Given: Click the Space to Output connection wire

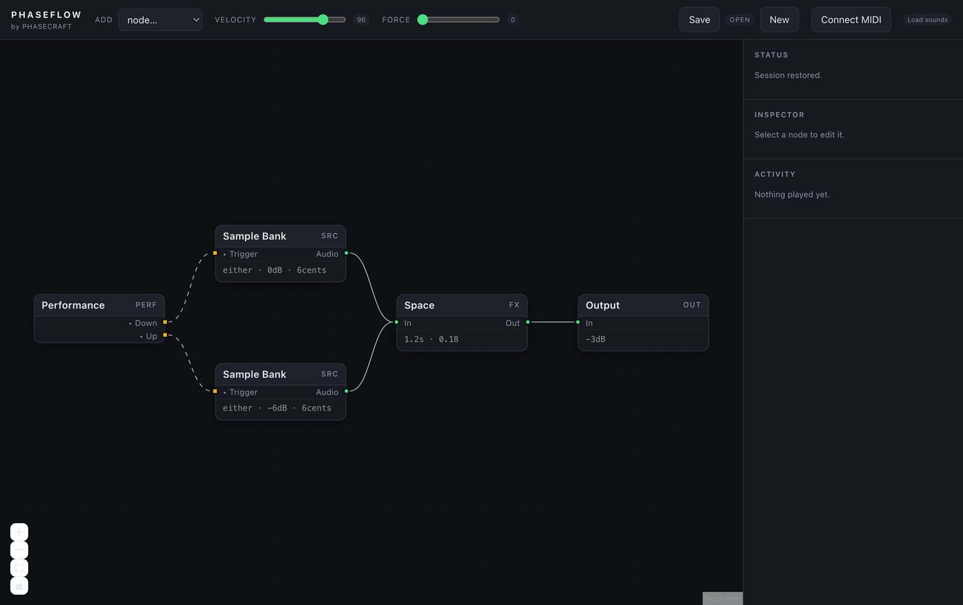Looking at the screenshot, I should click(553, 322).
